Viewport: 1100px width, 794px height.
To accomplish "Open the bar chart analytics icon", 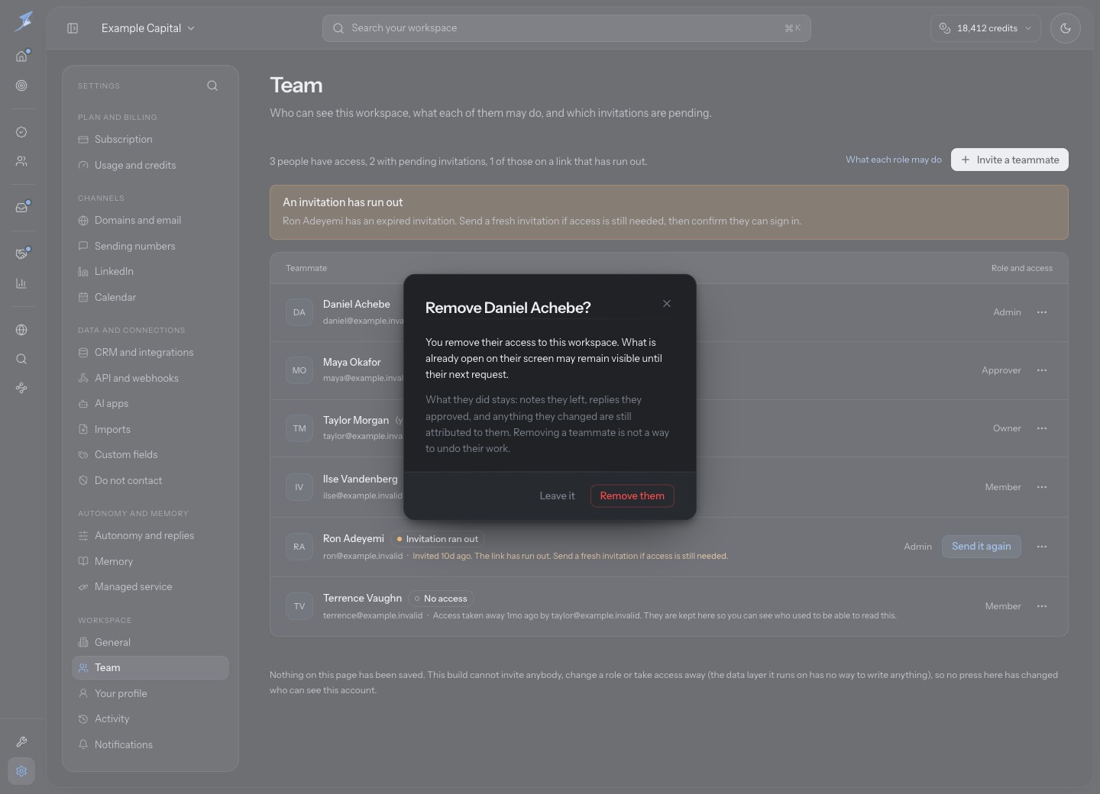I will pos(21,283).
